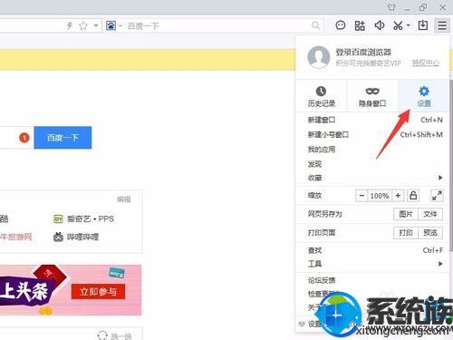Screen dimensions: 453x340
Task: Increase zoom with plus button
Action: 398,196
